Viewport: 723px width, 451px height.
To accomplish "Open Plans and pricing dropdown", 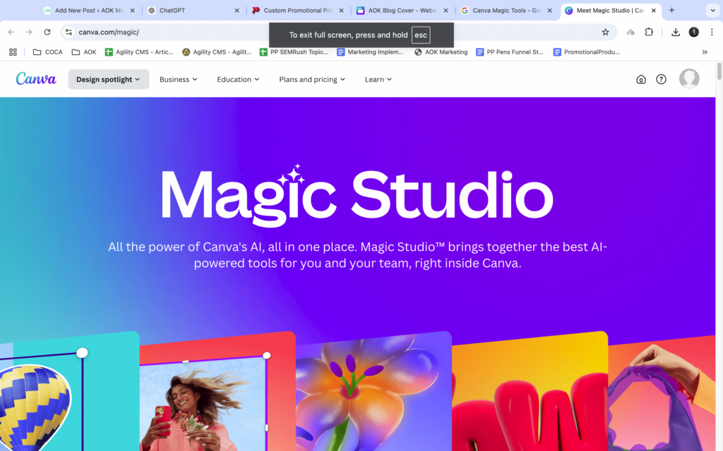I will pyautogui.click(x=312, y=79).
